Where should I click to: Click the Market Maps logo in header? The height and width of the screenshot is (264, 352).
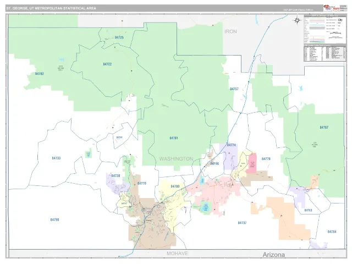click(331, 8)
